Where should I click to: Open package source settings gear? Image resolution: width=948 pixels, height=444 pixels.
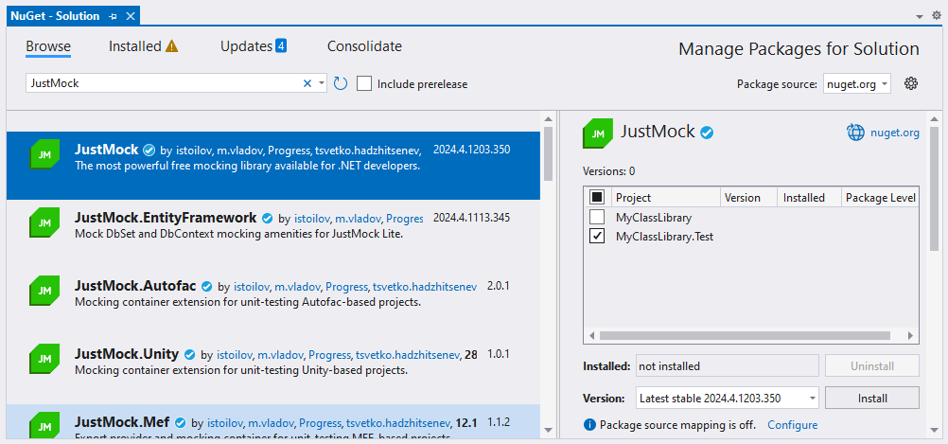coord(911,83)
